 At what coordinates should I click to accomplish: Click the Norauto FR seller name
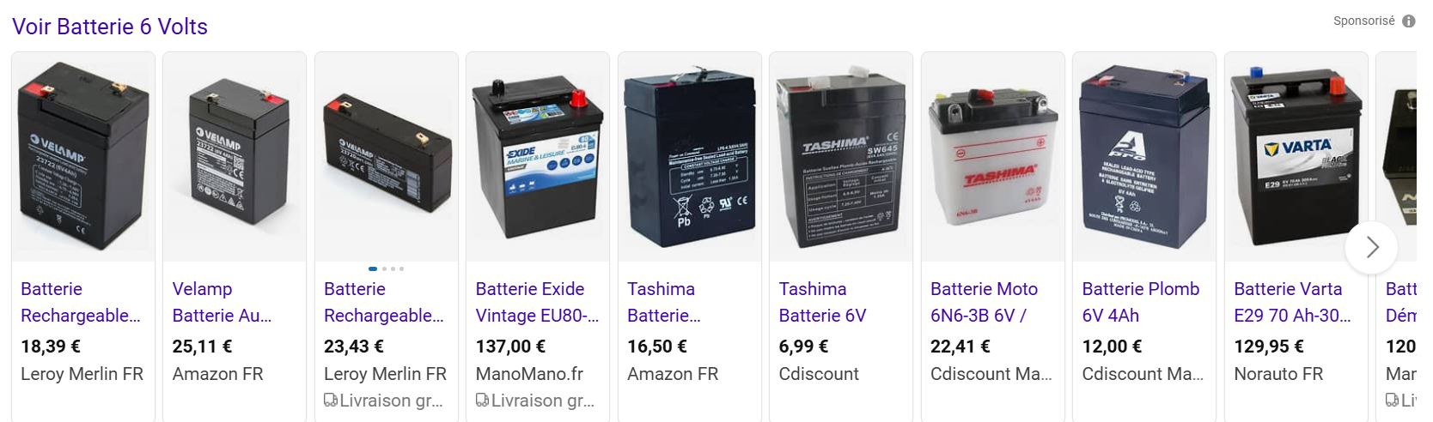[x=1278, y=374]
